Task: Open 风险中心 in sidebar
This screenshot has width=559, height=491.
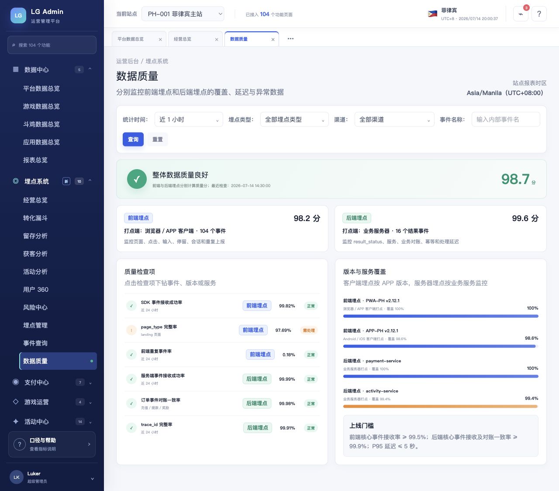Action: (58, 307)
